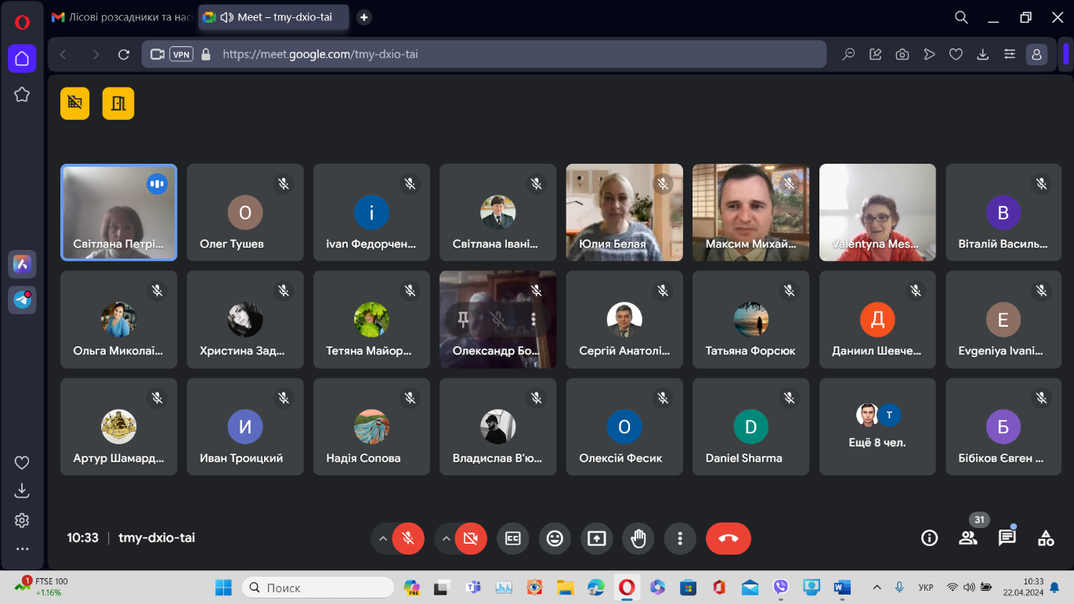The width and height of the screenshot is (1074, 604).
Task: Select the Valentyna Mes... video tile
Action: [x=877, y=212]
